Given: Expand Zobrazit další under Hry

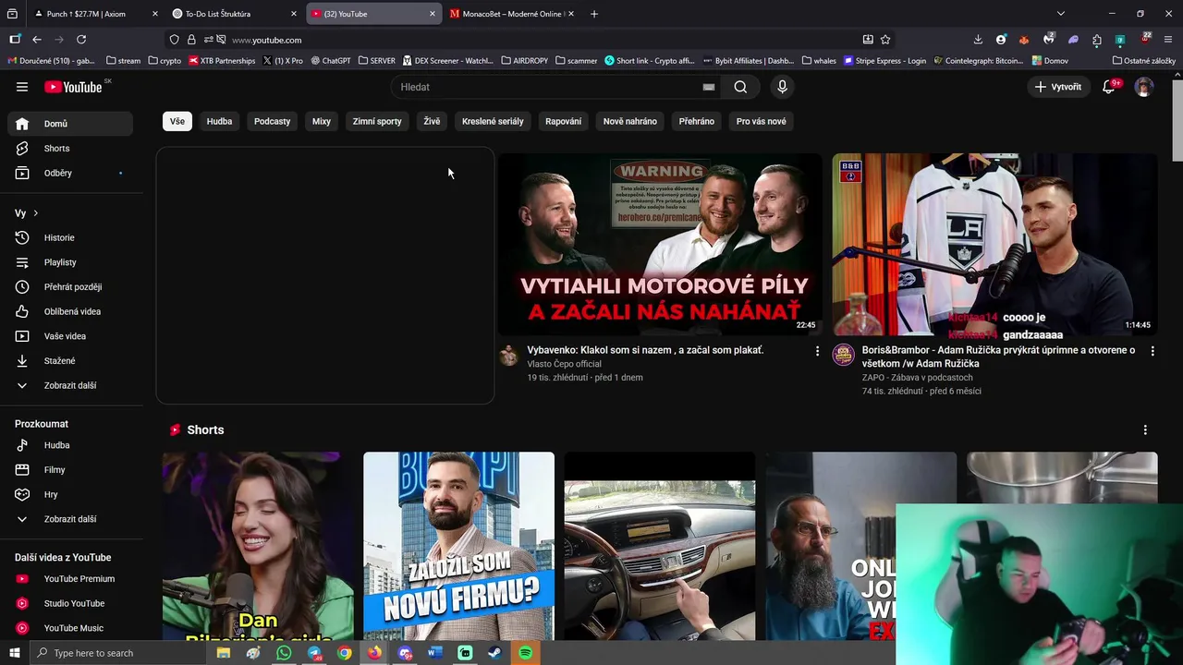Looking at the screenshot, I should coord(69,519).
